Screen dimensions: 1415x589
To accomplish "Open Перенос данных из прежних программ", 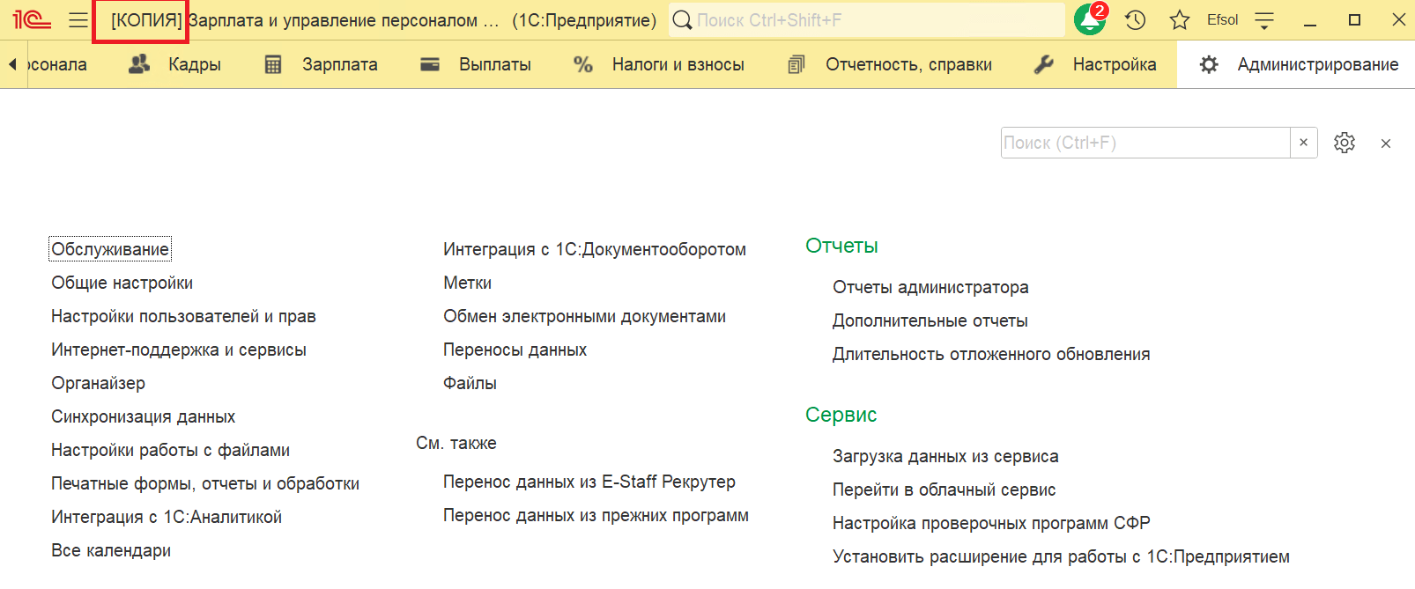I will click(596, 515).
